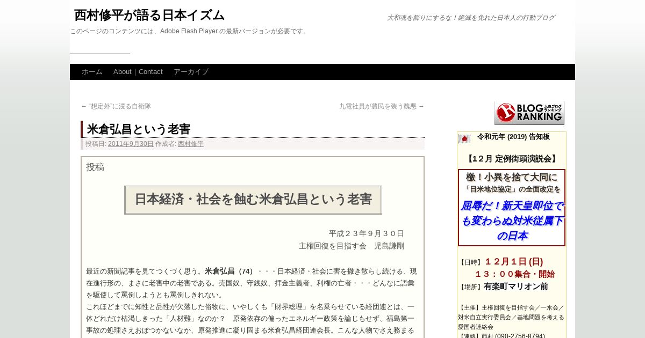
Task: Click the tagline 大和魂を飾りにするな
Action: pos(471,18)
